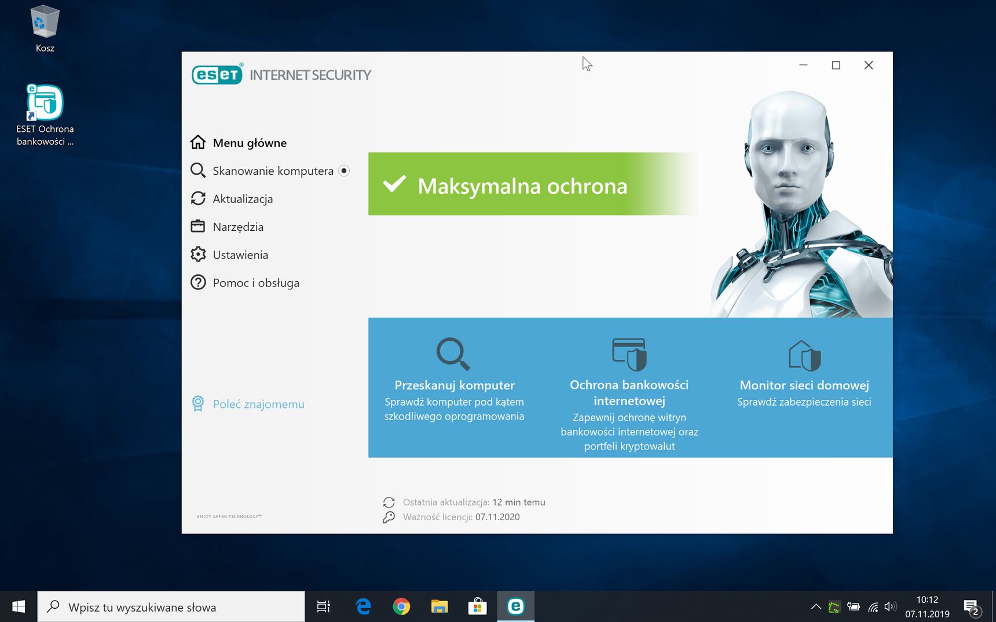Screen dimensions: 996x622
Task: Click the Ważność licencji: 07.11.2020 text
Action: click(461, 517)
